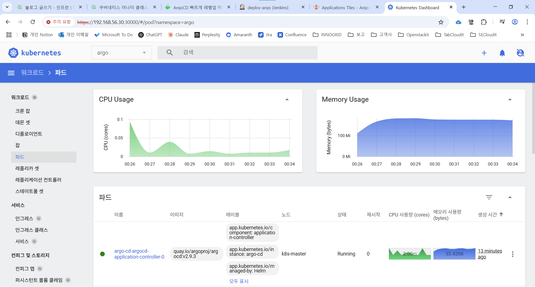
Task: Open the hamburger navigation menu
Action: (x=11, y=73)
